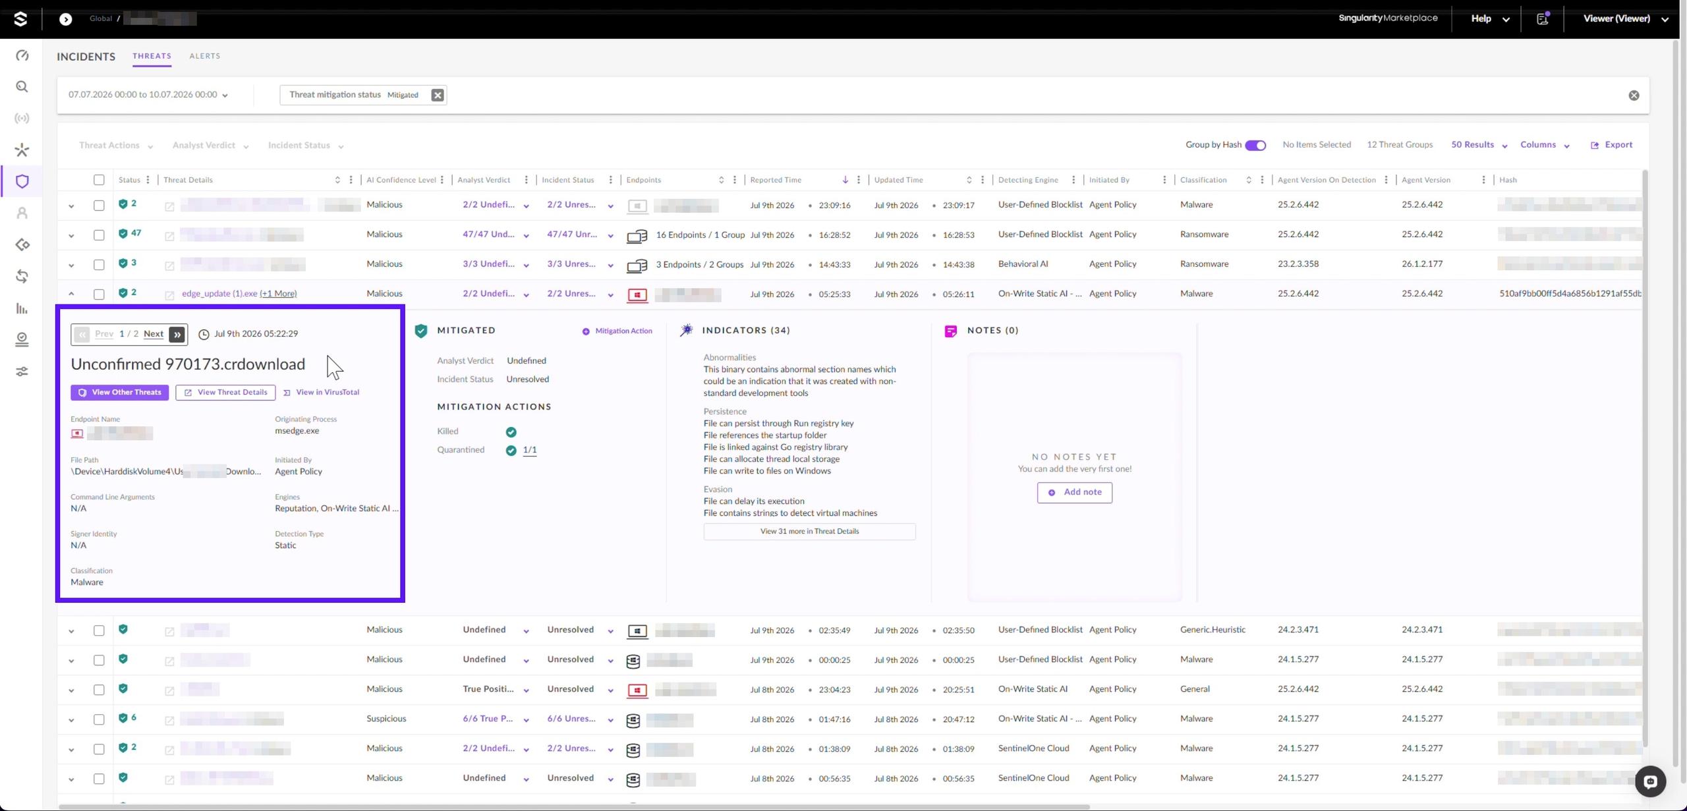Collapse the edge_update (1).exe threat row

(x=71, y=294)
